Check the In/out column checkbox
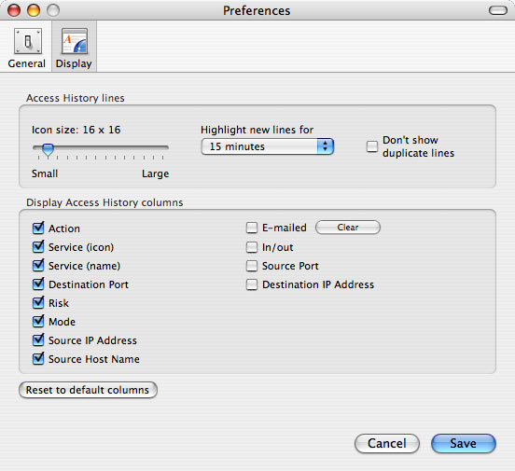 click(252, 247)
